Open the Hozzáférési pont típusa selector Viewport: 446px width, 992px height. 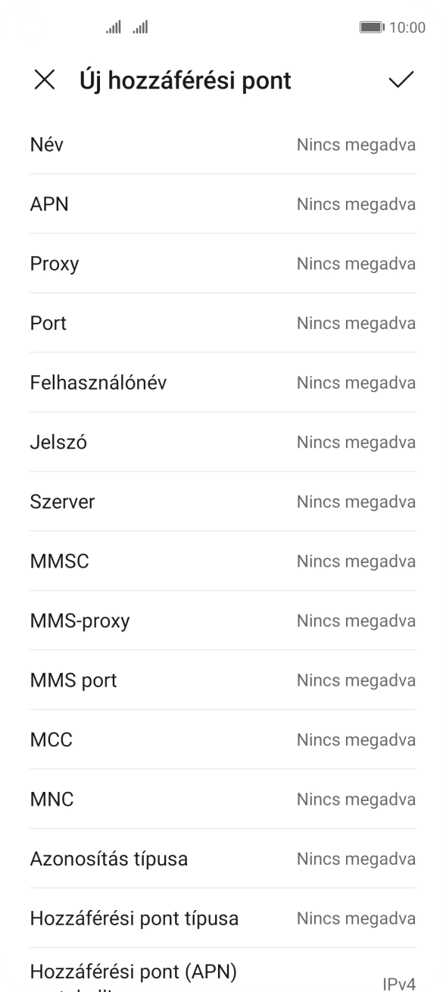223,918
